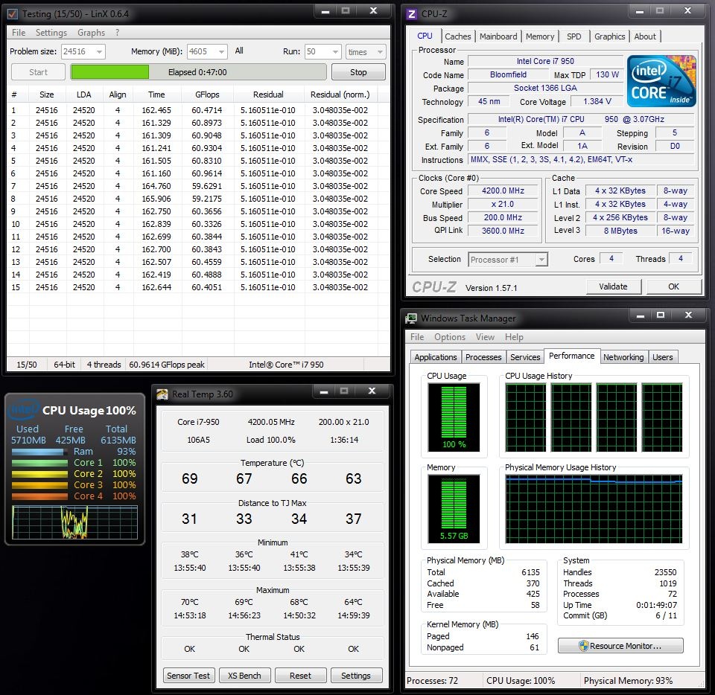Stop the LinX stress test

358,72
